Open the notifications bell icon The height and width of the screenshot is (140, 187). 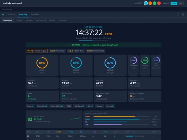[178, 15]
